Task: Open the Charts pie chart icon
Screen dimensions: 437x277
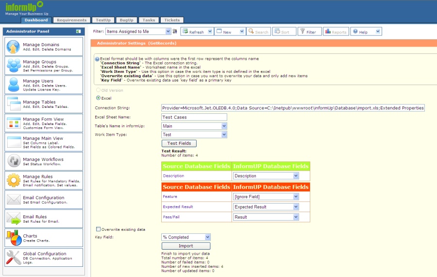Action: (14, 238)
